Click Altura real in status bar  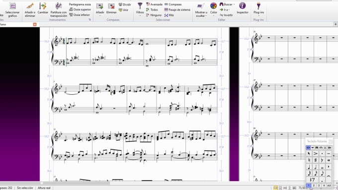[44, 188]
